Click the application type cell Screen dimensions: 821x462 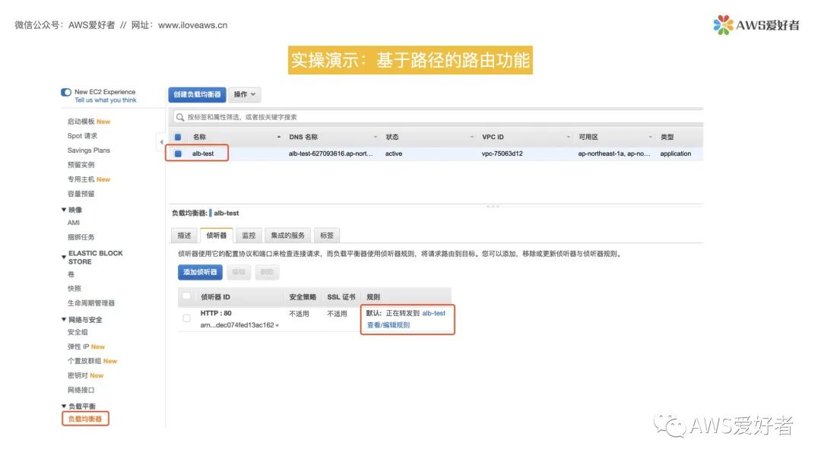[676, 153]
